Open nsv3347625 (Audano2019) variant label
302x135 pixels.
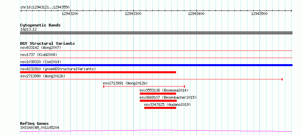pyautogui.click(x=167, y=104)
